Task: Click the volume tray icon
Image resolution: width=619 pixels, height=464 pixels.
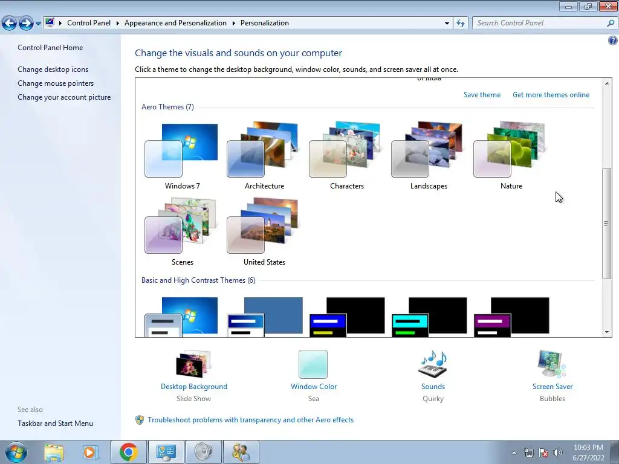Action: (x=558, y=453)
